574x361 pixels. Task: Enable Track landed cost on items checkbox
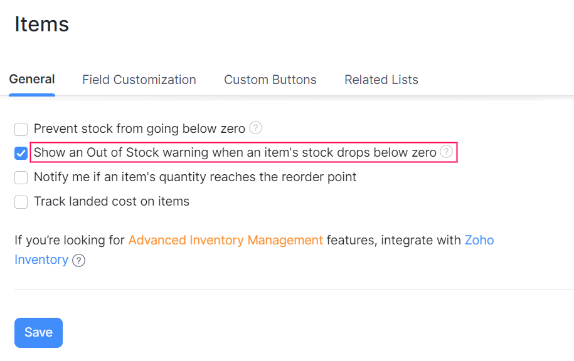click(21, 202)
